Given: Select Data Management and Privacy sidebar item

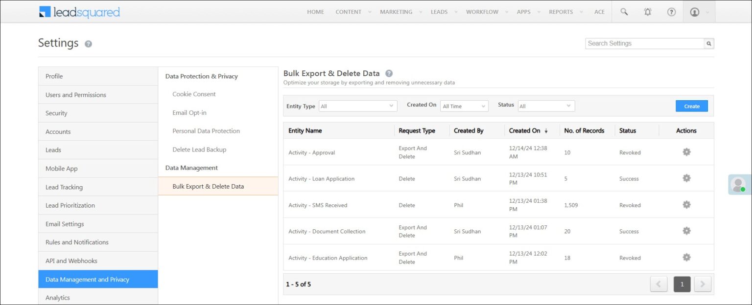Looking at the screenshot, I should tap(86, 279).
